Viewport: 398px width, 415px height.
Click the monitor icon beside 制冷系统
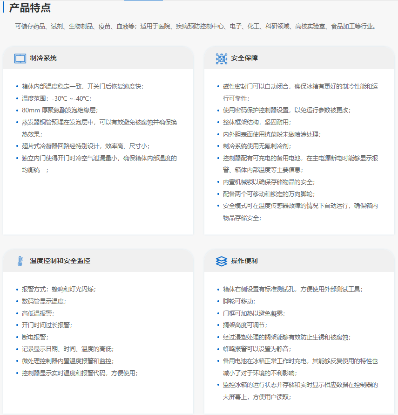tap(20, 58)
